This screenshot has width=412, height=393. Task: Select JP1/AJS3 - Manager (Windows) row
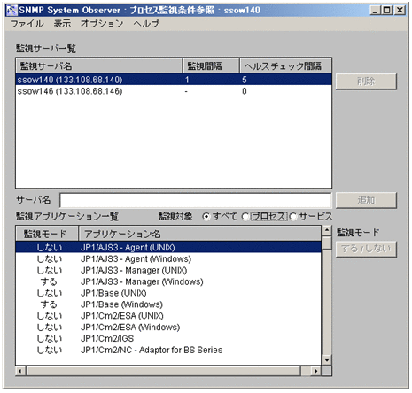click(168, 281)
